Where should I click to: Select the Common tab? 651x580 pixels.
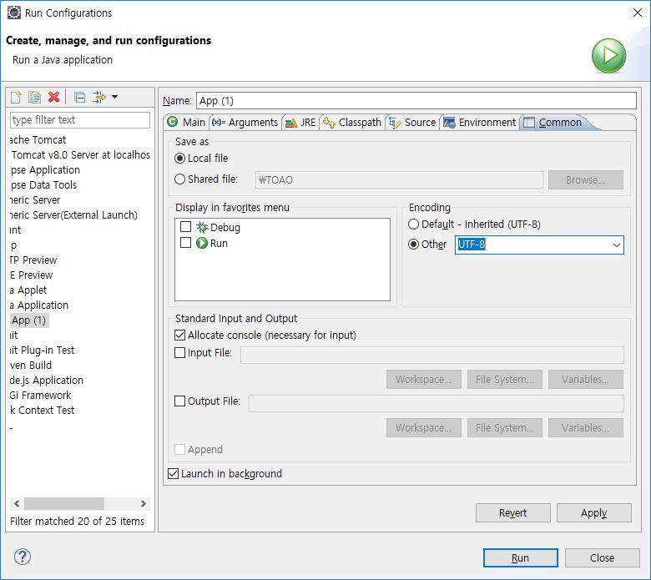coord(553,122)
